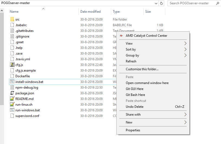
Task: Expand the Sort by submenu
Action: point(185,49)
